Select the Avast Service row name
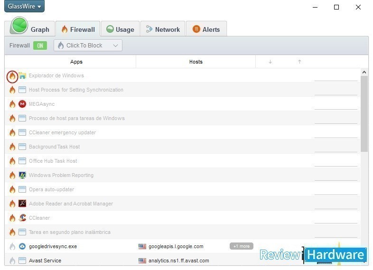The height and width of the screenshot is (270, 373). (45, 261)
